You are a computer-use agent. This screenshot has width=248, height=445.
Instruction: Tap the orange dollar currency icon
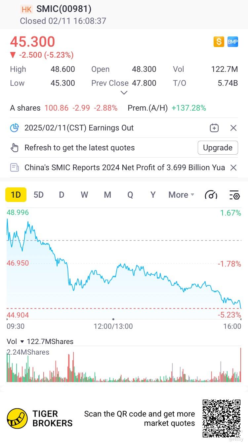click(x=219, y=42)
